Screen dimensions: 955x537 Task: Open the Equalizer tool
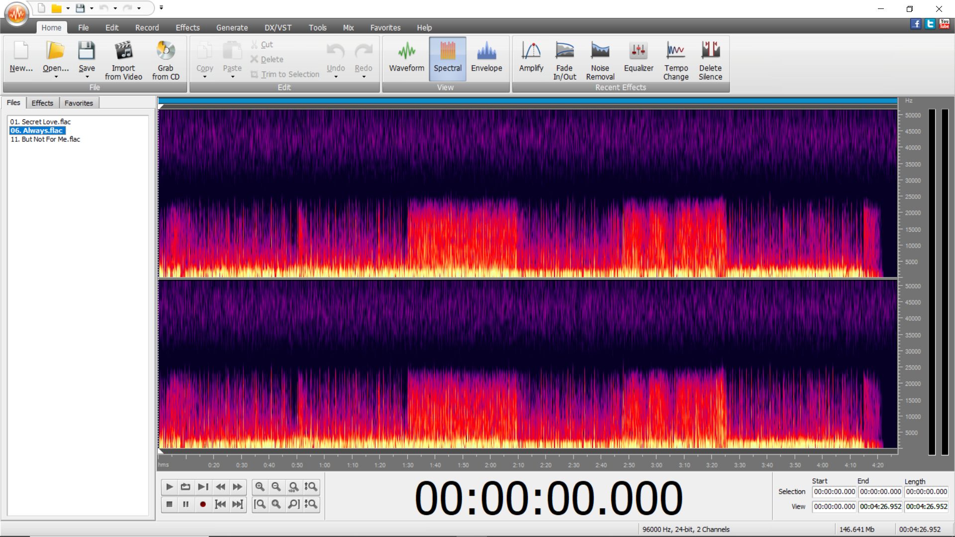coord(638,59)
